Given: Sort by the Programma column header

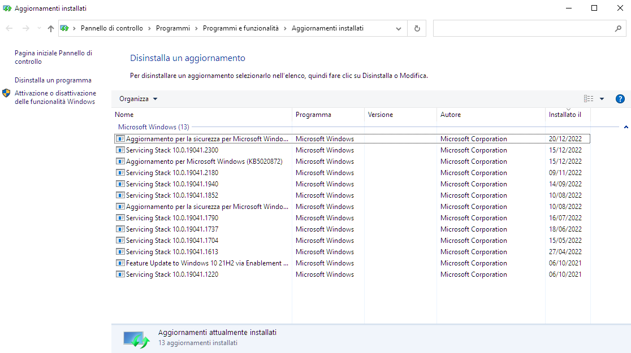Looking at the screenshot, I should 328,115.
